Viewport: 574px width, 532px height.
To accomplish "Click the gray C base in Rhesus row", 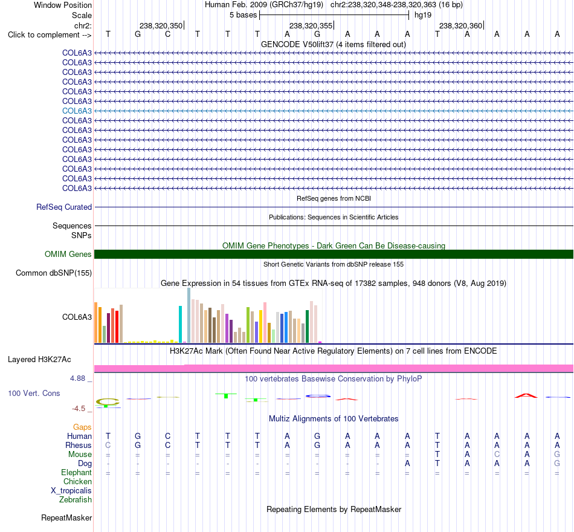I will pos(108,445).
